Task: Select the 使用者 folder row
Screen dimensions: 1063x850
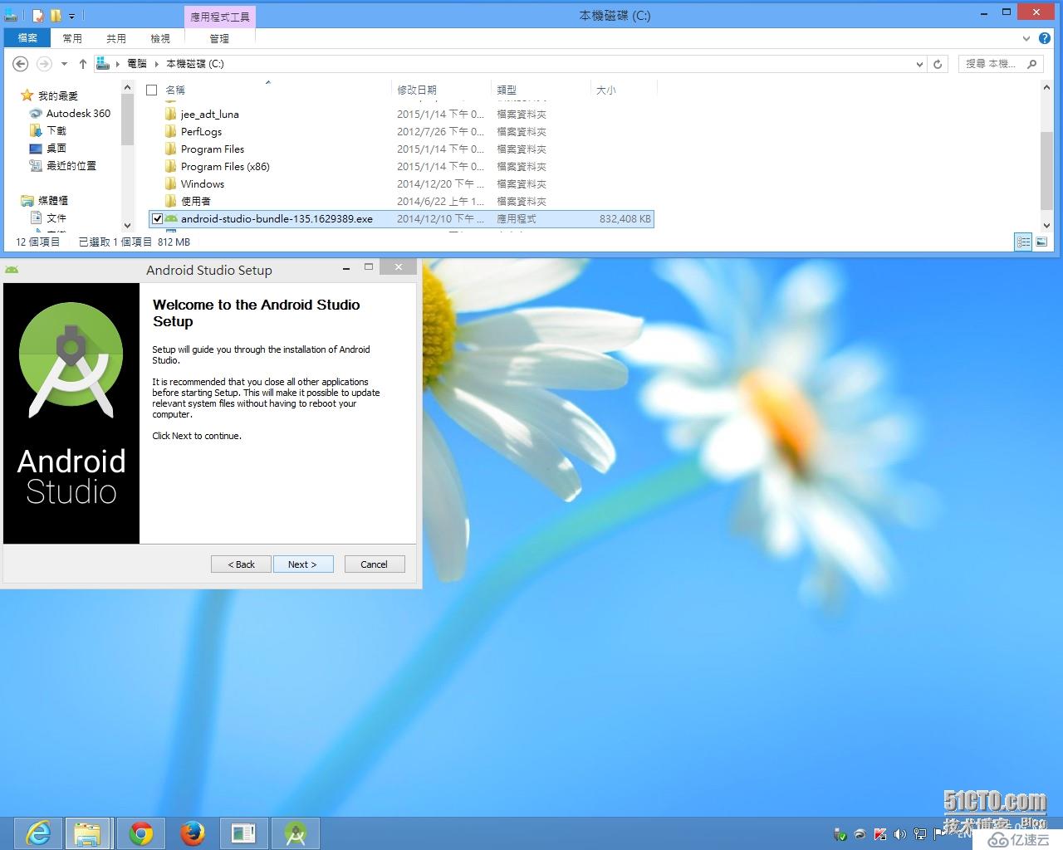Action: pyautogui.click(x=401, y=201)
